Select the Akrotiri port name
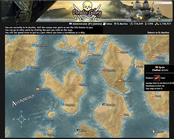 coord(159,131)
